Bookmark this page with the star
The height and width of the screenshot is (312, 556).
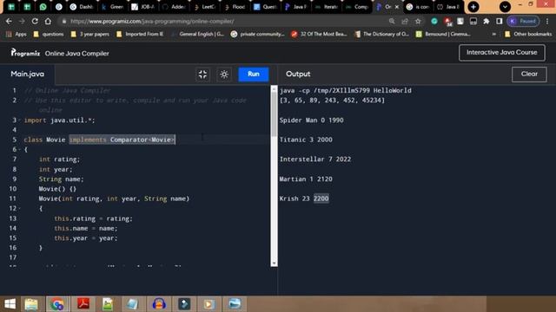coord(418,21)
